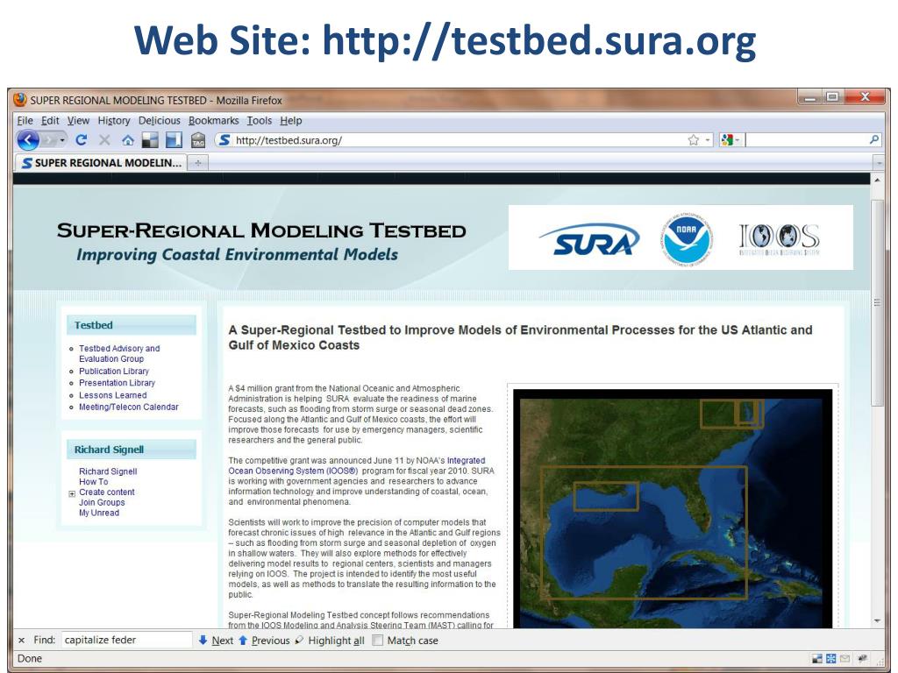Viewport: 898px width, 673px height.
Task: Open the list all tabs dropdown
Action: pos(879,164)
